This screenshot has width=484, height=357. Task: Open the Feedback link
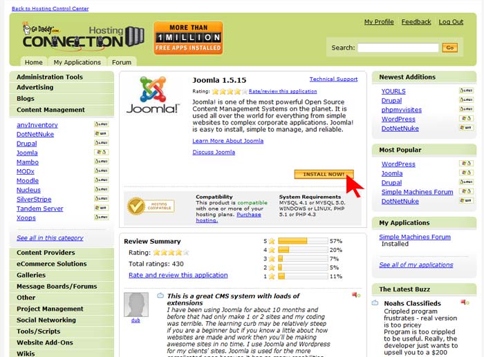[416, 22]
